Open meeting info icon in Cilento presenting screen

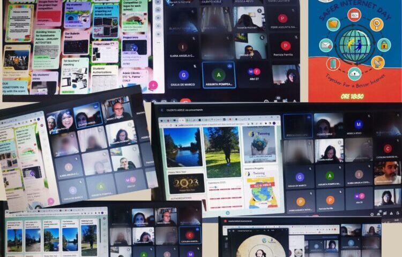373,214
